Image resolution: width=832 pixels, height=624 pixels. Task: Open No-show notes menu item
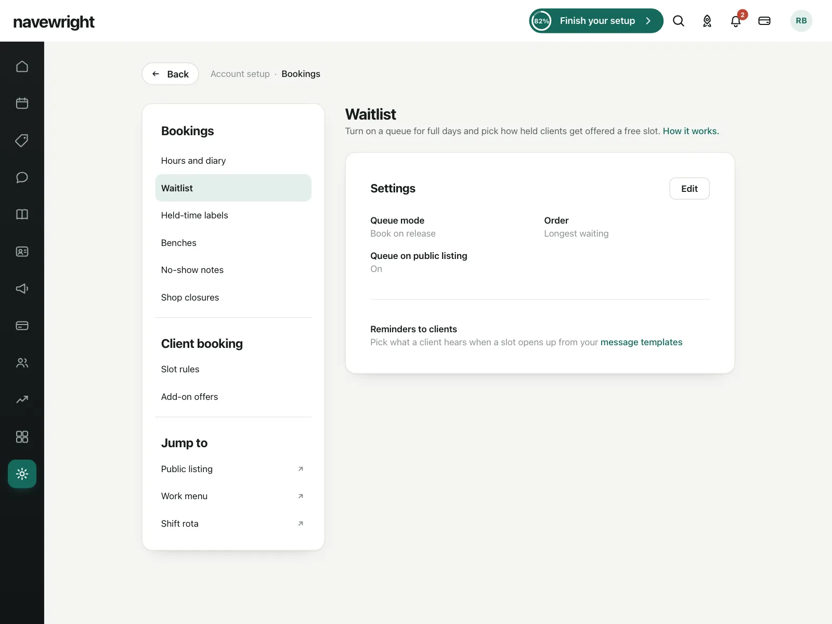coord(233,270)
